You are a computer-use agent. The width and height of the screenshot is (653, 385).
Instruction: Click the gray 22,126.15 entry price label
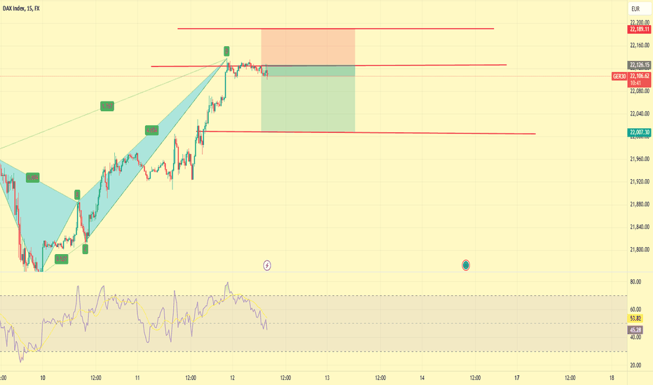click(x=639, y=65)
